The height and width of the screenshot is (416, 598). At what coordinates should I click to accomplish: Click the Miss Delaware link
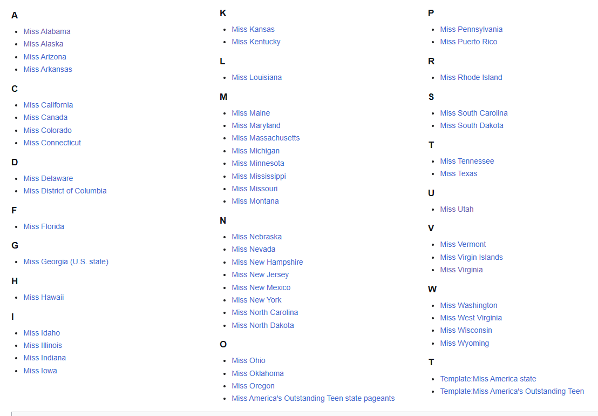click(x=48, y=178)
